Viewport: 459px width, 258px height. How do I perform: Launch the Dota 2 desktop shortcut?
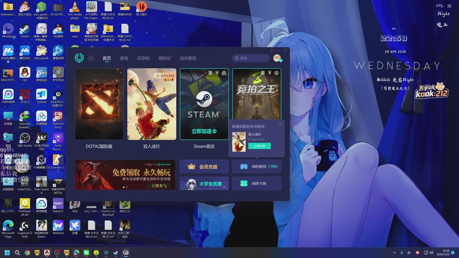pyautogui.click(x=25, y=96)
